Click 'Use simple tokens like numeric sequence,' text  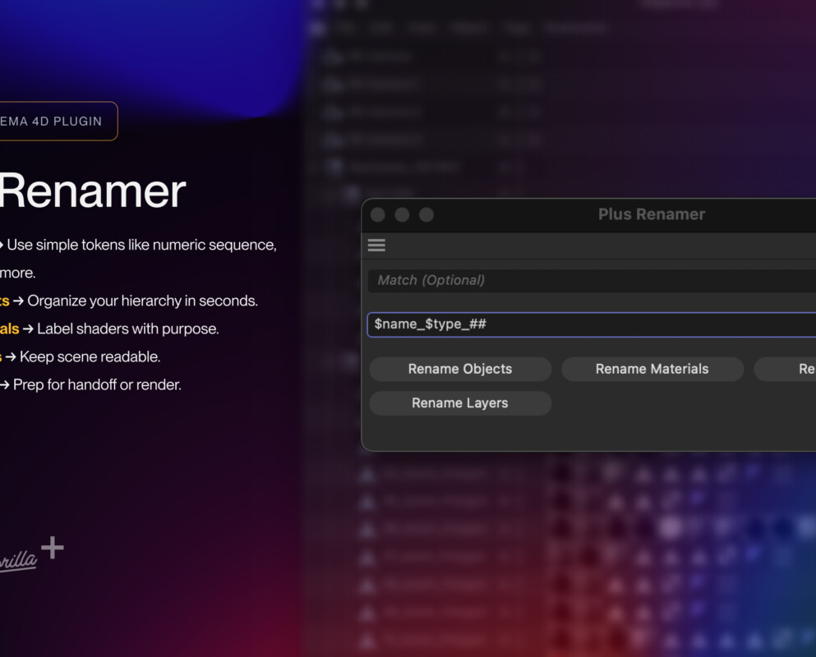click(141, 245)
